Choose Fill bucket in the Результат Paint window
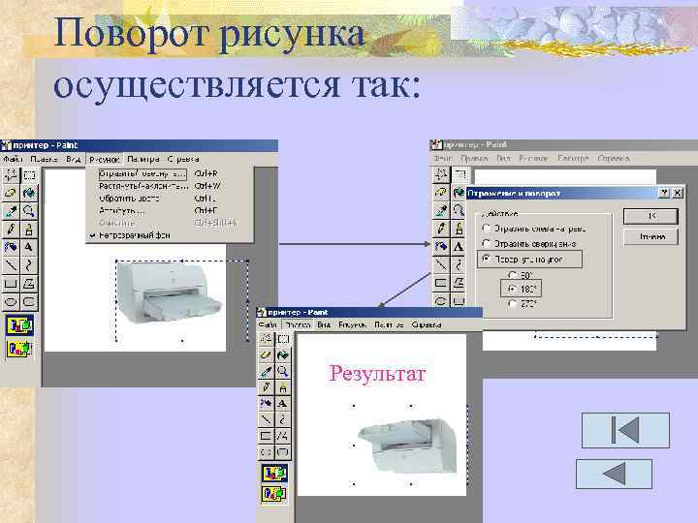The height and width of the screenshot is (523, 698). (283, 354)
